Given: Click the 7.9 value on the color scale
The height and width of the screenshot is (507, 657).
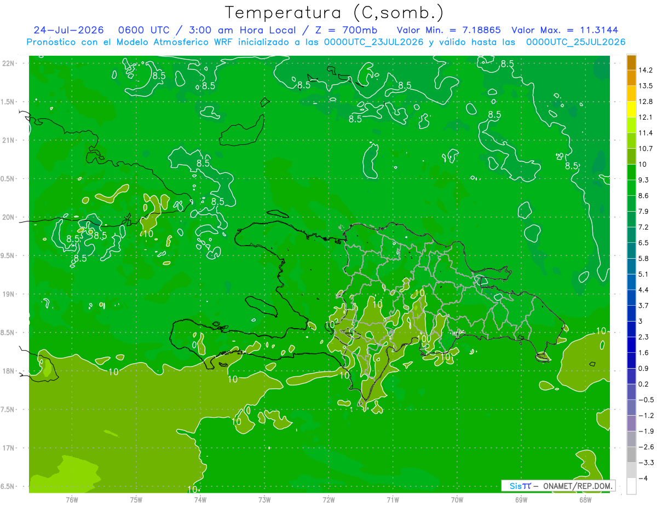Looking at the screenshot, I should click(x=643, y=212).
